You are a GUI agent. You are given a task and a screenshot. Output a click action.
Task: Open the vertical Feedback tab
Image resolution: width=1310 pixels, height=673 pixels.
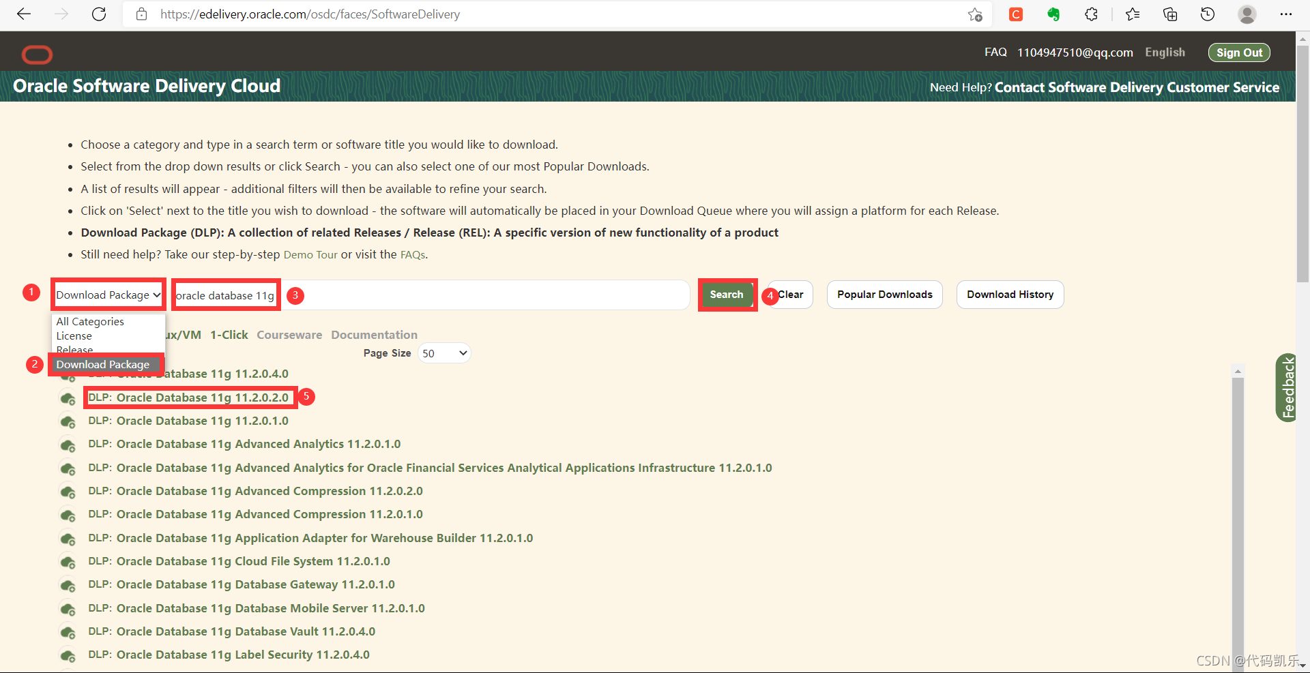(x=1287, y=387)
